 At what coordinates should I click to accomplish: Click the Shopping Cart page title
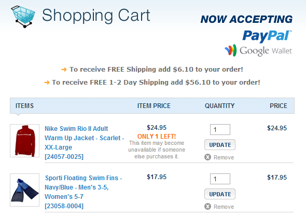pos(96,16)
